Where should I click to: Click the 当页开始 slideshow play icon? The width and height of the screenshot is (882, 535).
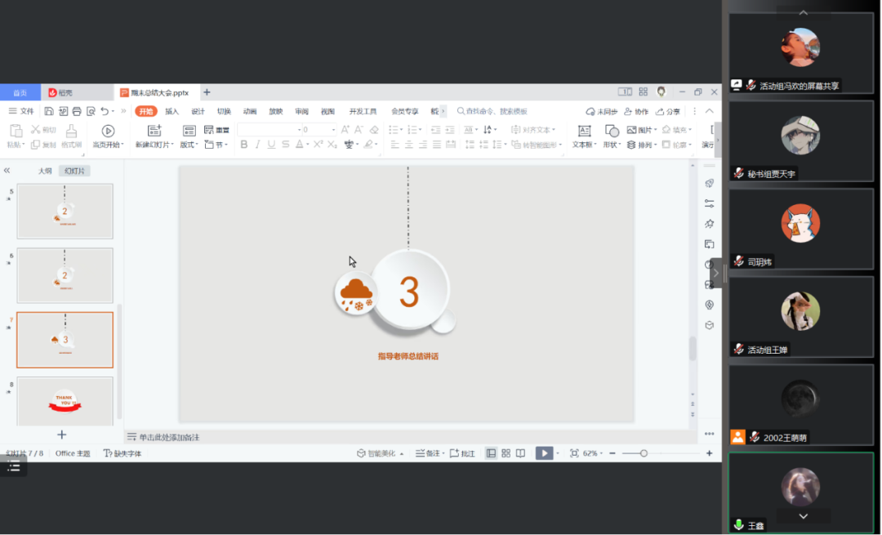[108, 131]
